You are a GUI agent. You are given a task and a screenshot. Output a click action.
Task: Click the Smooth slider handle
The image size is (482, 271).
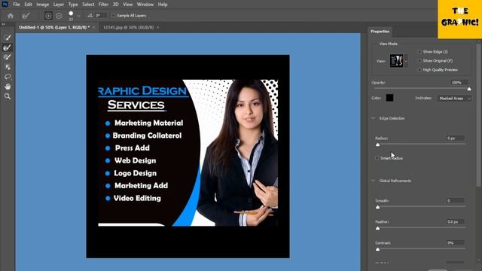pos(378,207)
